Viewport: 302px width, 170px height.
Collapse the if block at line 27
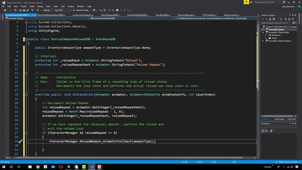26,133
